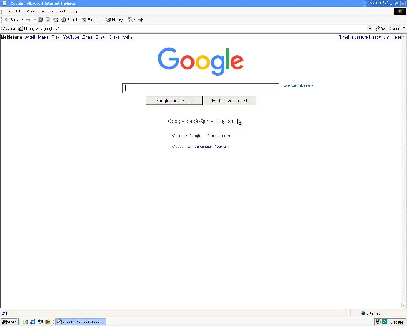Click the Forward arrow toolbar button
Image resolution: width=407 pixels, height=326 pixels.
click(28, 20)
